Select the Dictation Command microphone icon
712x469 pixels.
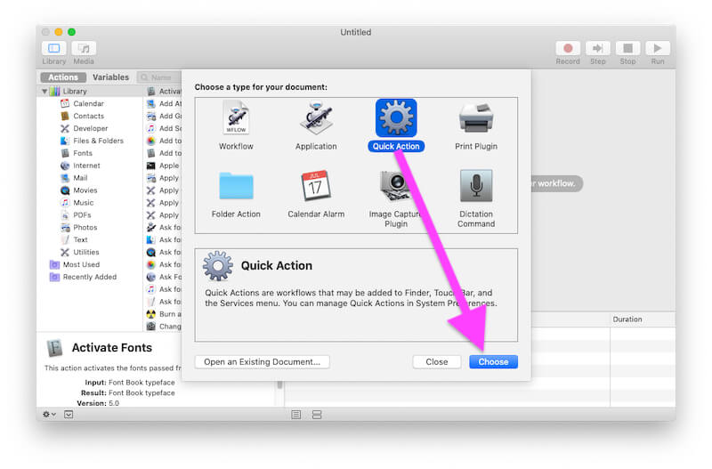coord(476,186)
